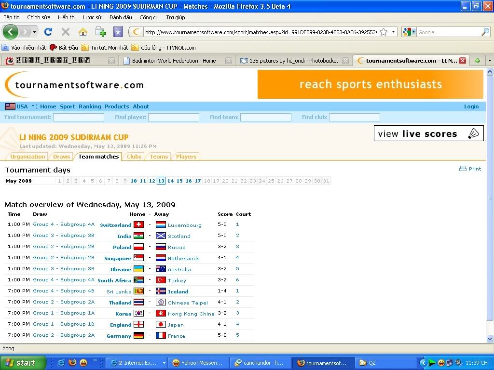
Task: Select May 10 in tournament days
Action: click(x=134, y=181)
